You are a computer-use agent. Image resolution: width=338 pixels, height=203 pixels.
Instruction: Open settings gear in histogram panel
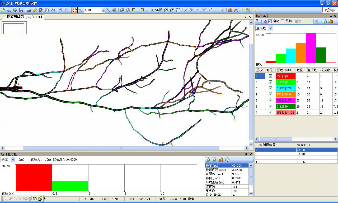tap(227, 159)
